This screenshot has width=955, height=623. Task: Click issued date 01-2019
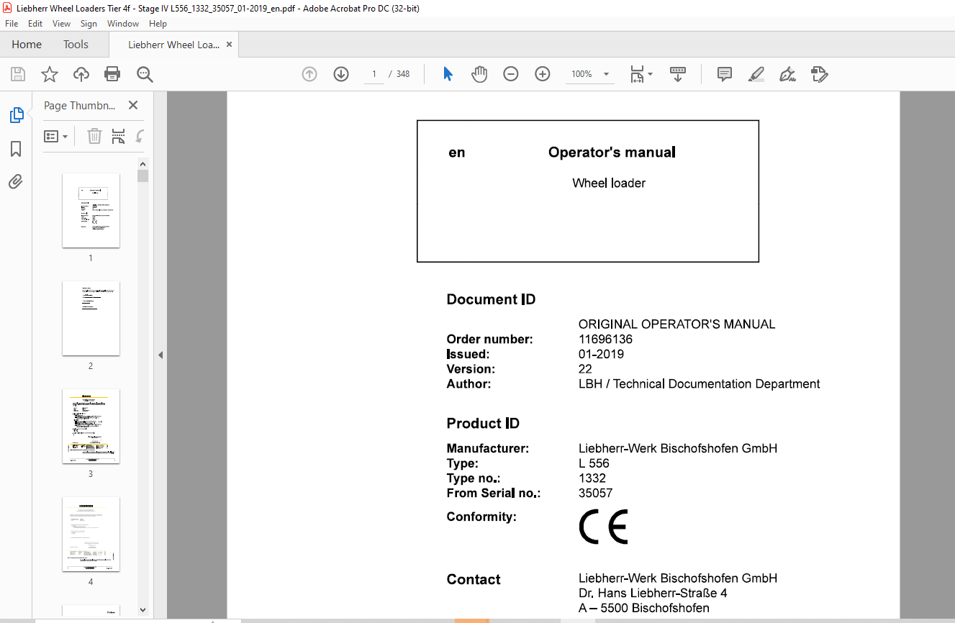click(601, 355)
